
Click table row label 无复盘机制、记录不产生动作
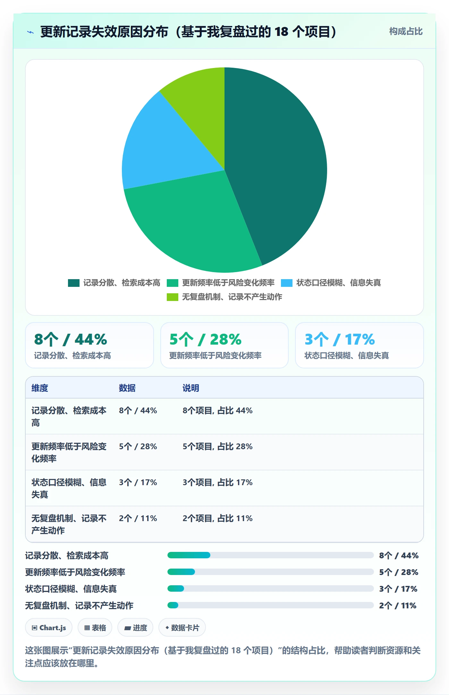click(x=69, y=524)
